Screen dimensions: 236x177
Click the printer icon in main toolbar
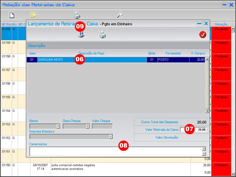pyautogui.click(x=77, y=15)
